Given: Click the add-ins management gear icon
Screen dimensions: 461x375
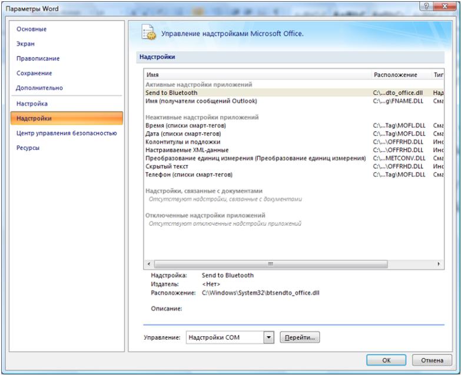Looking at the screenshot, I should pos(148,32).
